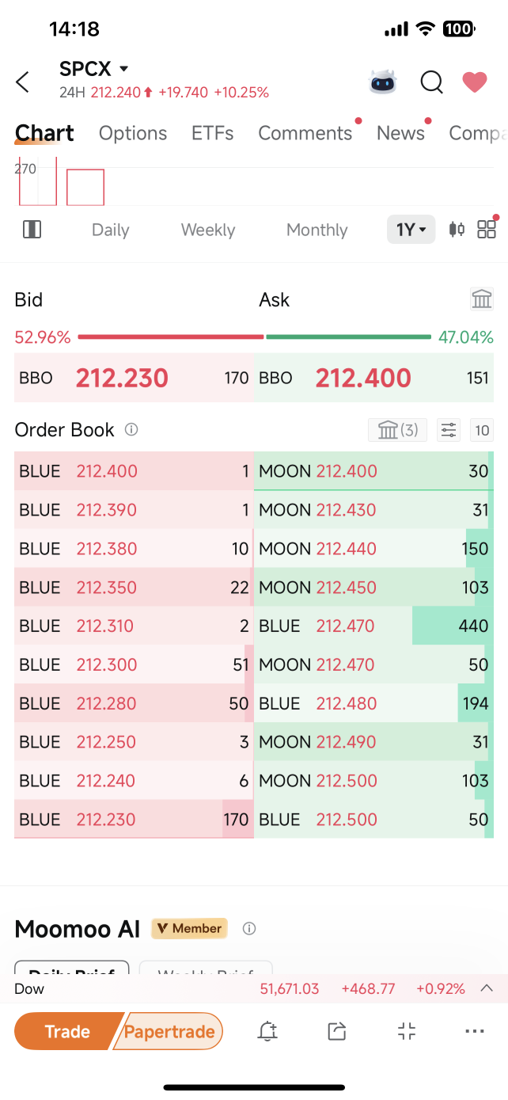Select the BLUE 212.470 ask depth bar
Screen dimensions: 508x1100
[373, 626]
